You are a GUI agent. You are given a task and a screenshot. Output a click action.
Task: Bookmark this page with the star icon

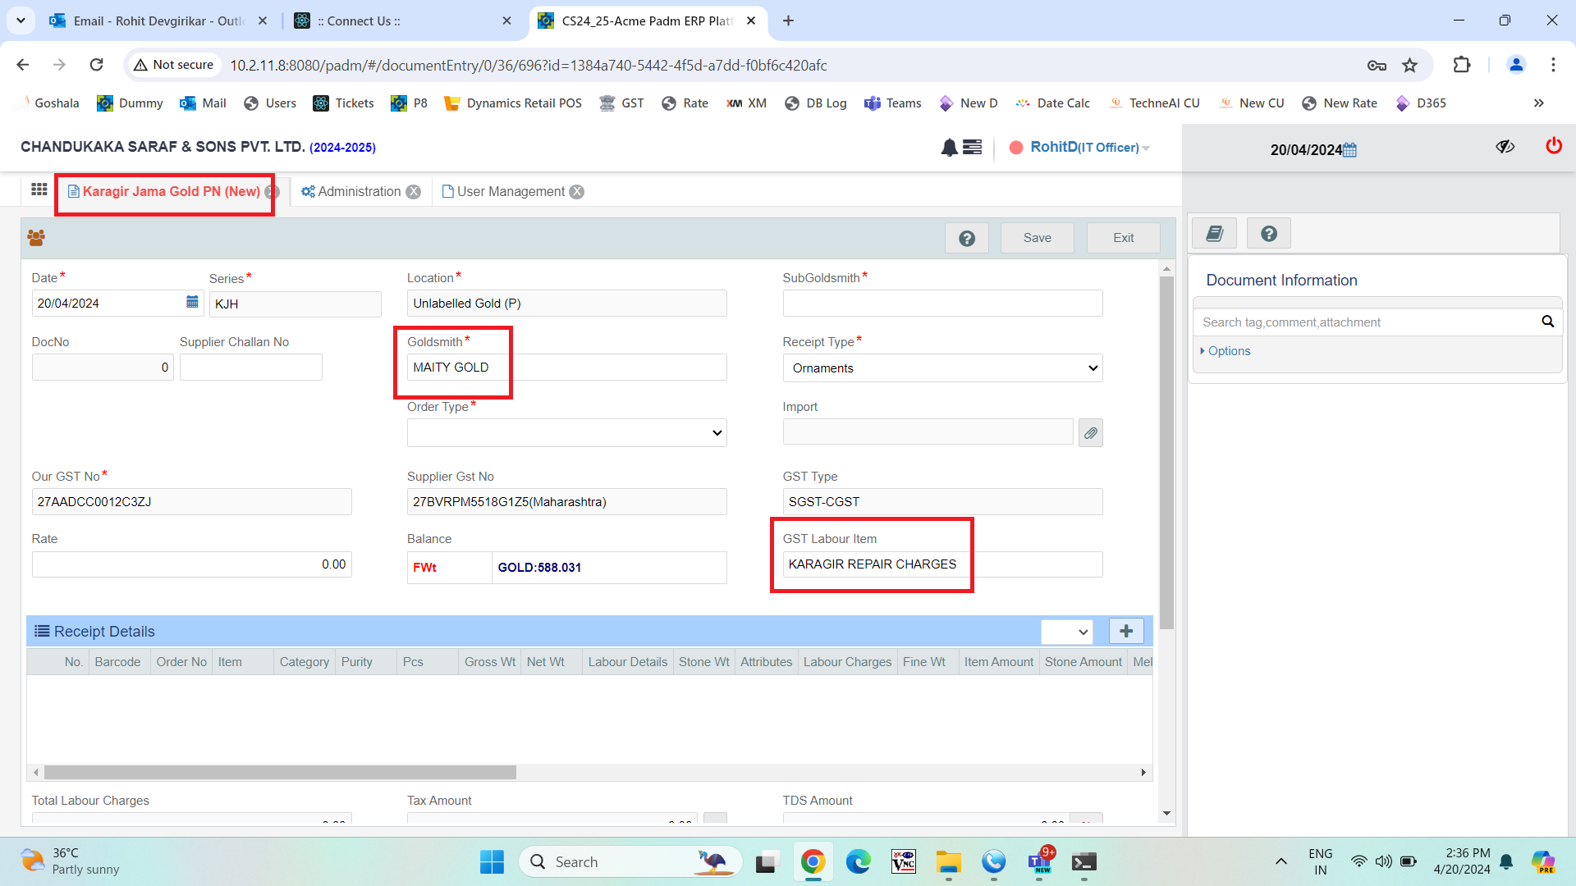coord(1410,65)
